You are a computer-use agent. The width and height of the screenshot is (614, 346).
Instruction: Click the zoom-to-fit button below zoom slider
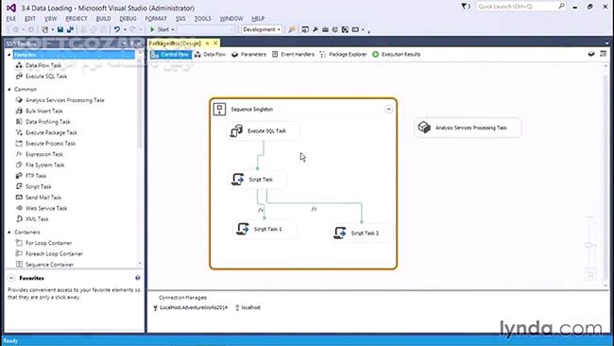(591, 274)
